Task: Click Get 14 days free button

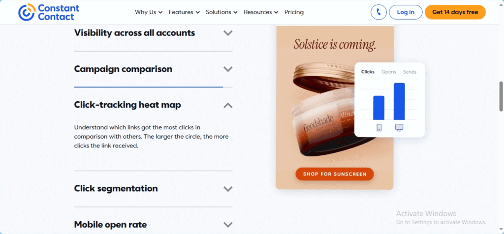Action: [x=455, y=12]
